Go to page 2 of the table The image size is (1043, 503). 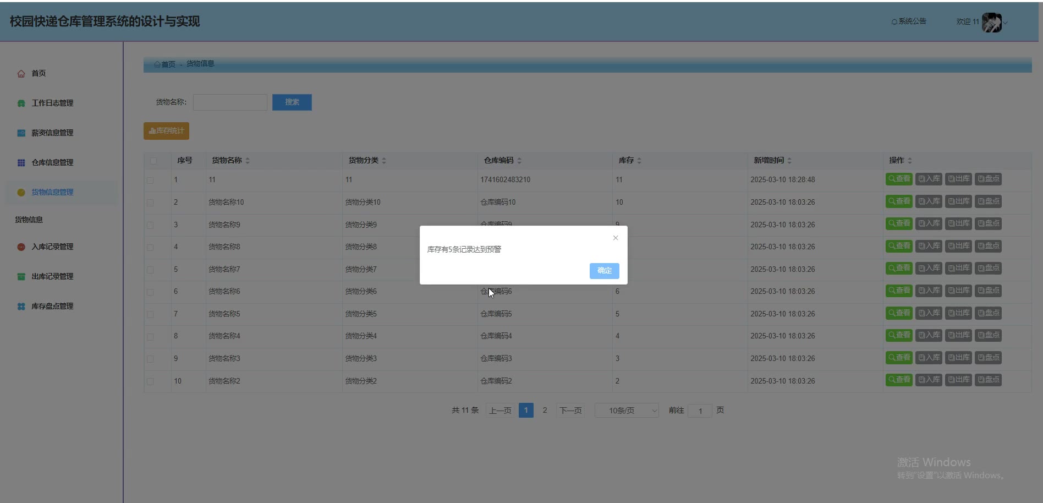(545, 411)
